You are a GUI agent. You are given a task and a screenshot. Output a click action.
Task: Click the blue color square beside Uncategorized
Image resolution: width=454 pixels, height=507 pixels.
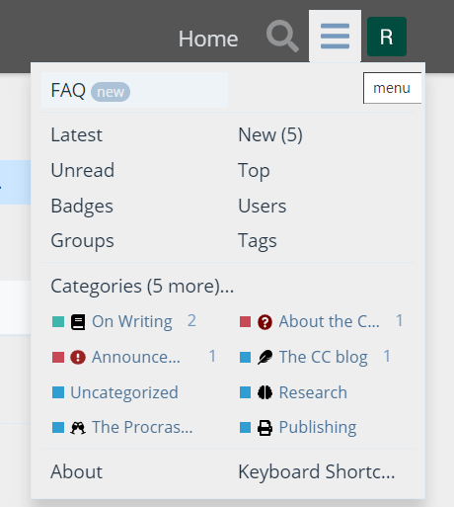[58, 392]
